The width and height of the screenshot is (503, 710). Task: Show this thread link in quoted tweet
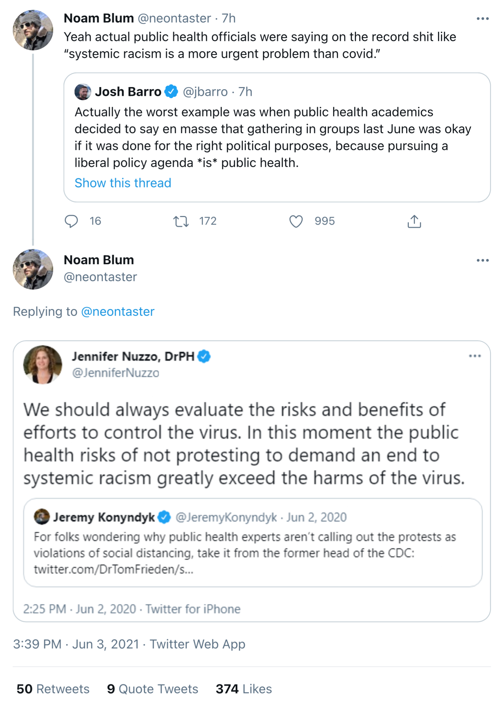[x=123, y=183]
